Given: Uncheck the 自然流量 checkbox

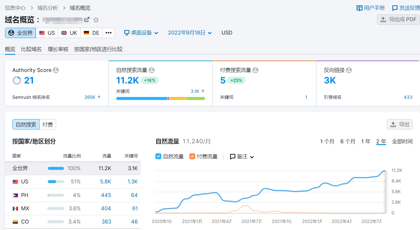Looking at the screenshot, I should pos(158,156).
